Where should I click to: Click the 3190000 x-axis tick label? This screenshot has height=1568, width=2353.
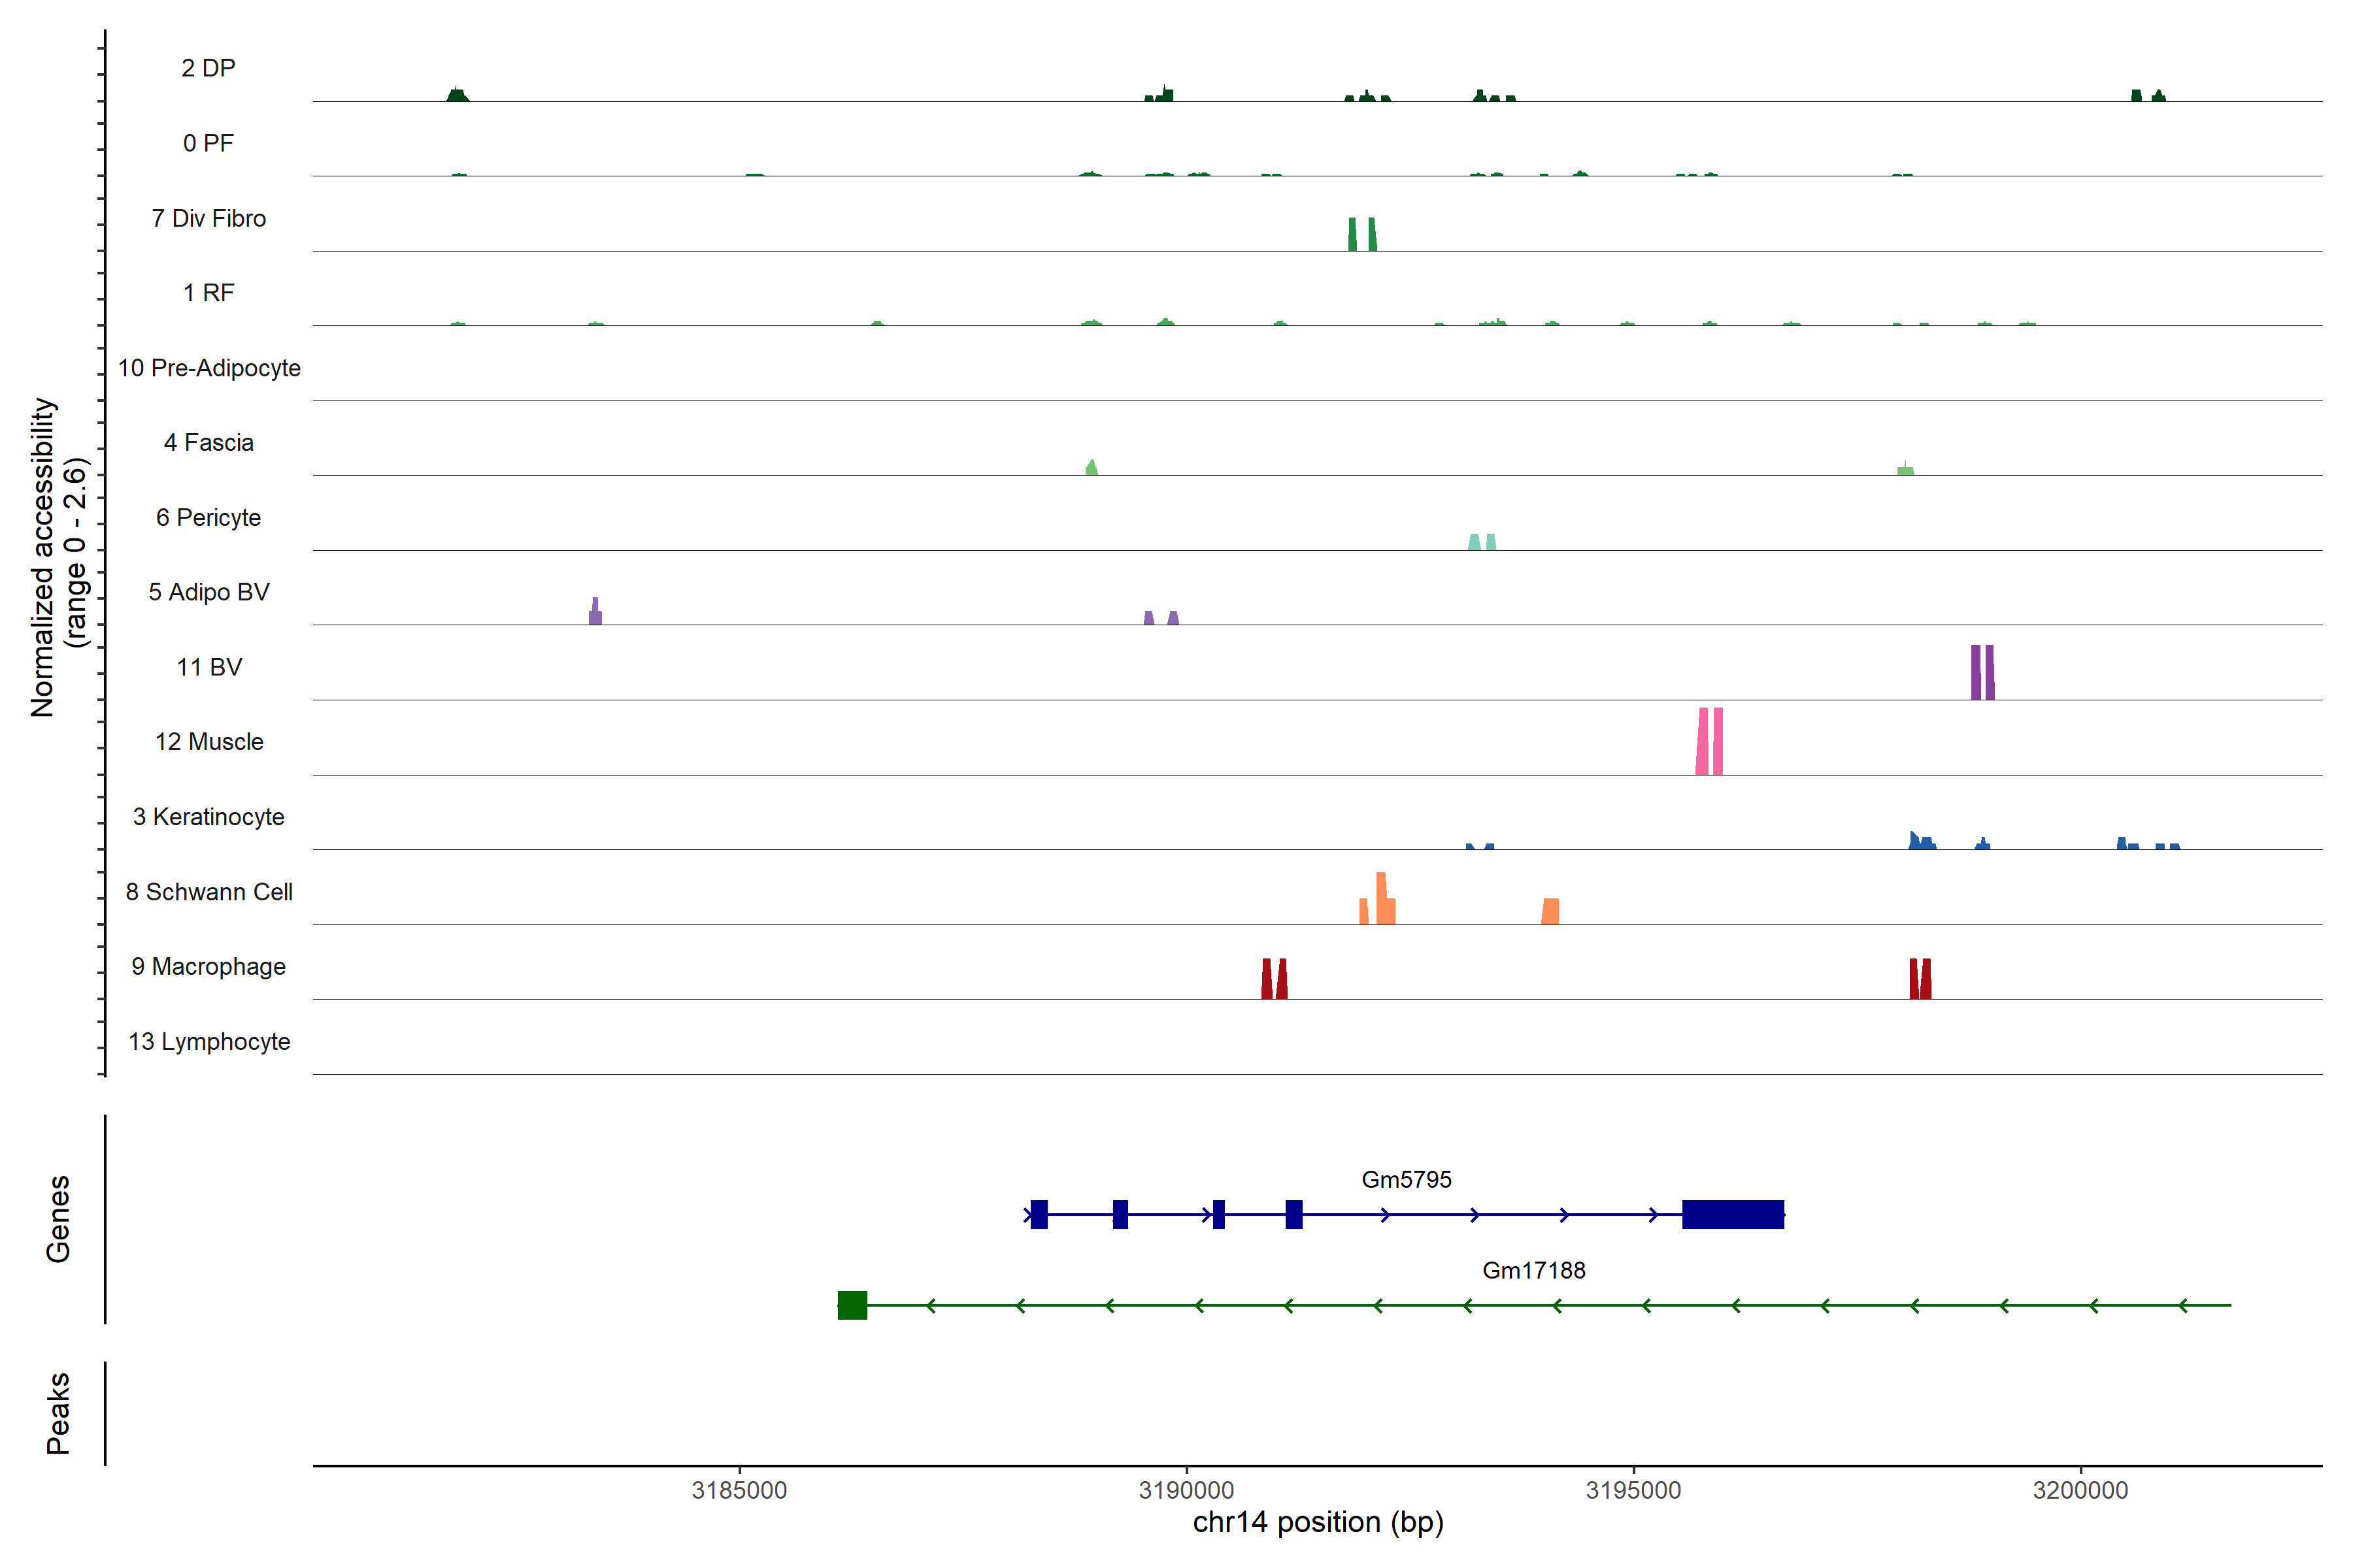1186,1490
